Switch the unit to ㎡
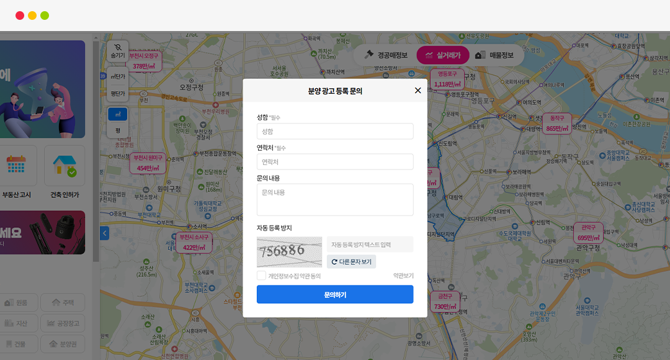Screen dimensions: 670x360 point(118,114)
